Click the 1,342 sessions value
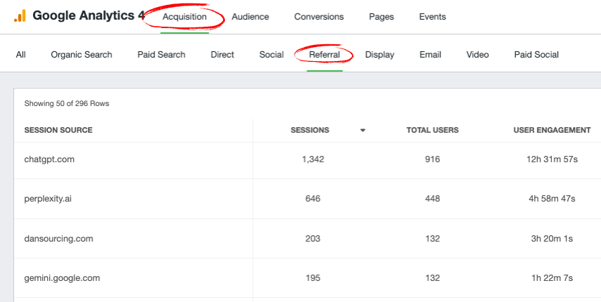The height and width of the screenshot is (302, 601). point(313,159)
